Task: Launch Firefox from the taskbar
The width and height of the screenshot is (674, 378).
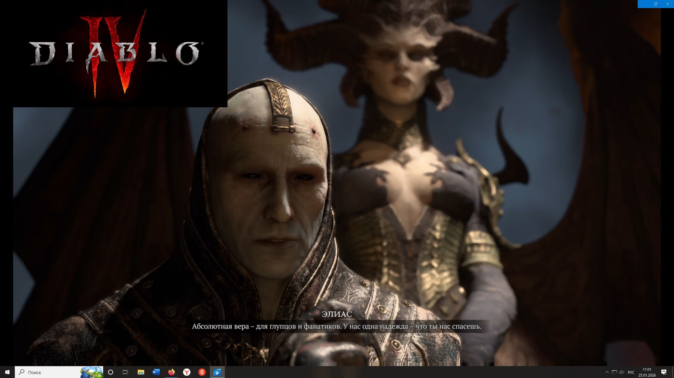Action: tap(171, 372)
